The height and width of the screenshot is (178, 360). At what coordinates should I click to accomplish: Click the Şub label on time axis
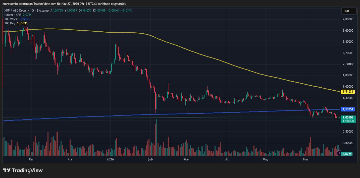150,159
